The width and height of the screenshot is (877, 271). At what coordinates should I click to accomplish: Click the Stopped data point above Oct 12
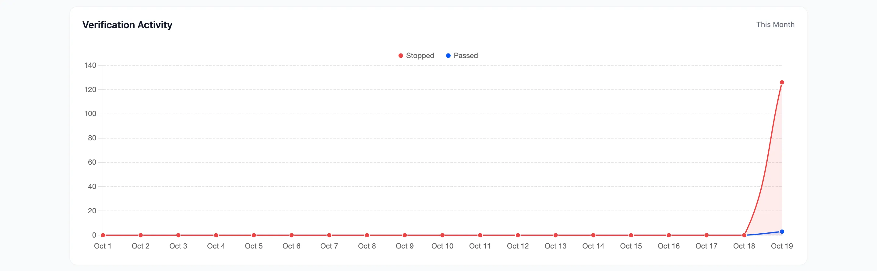tap(517, 235)
